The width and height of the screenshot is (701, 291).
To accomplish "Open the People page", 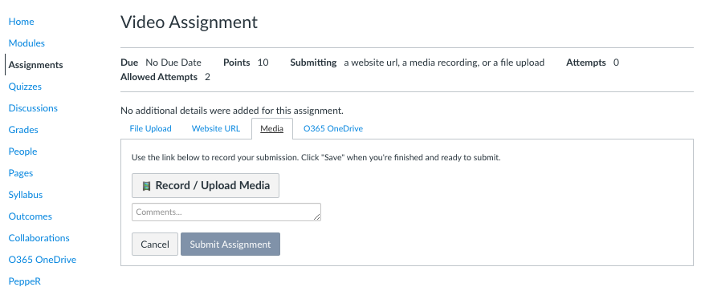I will (x=22, y=152).
